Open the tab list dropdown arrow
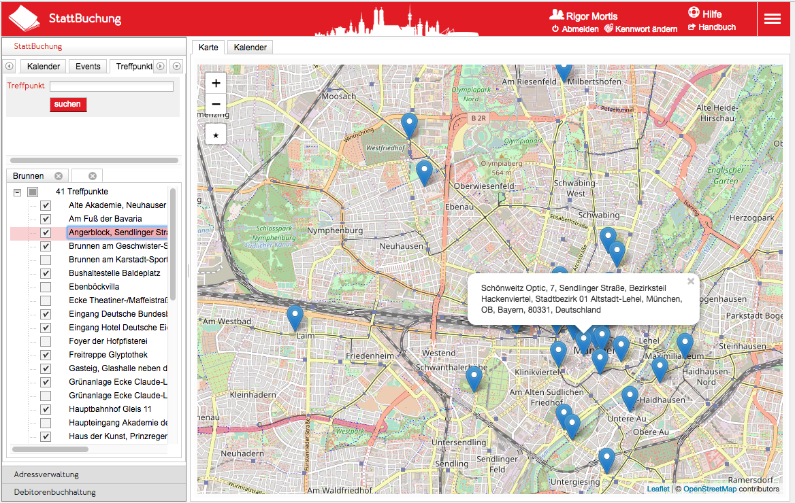795x503 pixels. click(177, 66)
